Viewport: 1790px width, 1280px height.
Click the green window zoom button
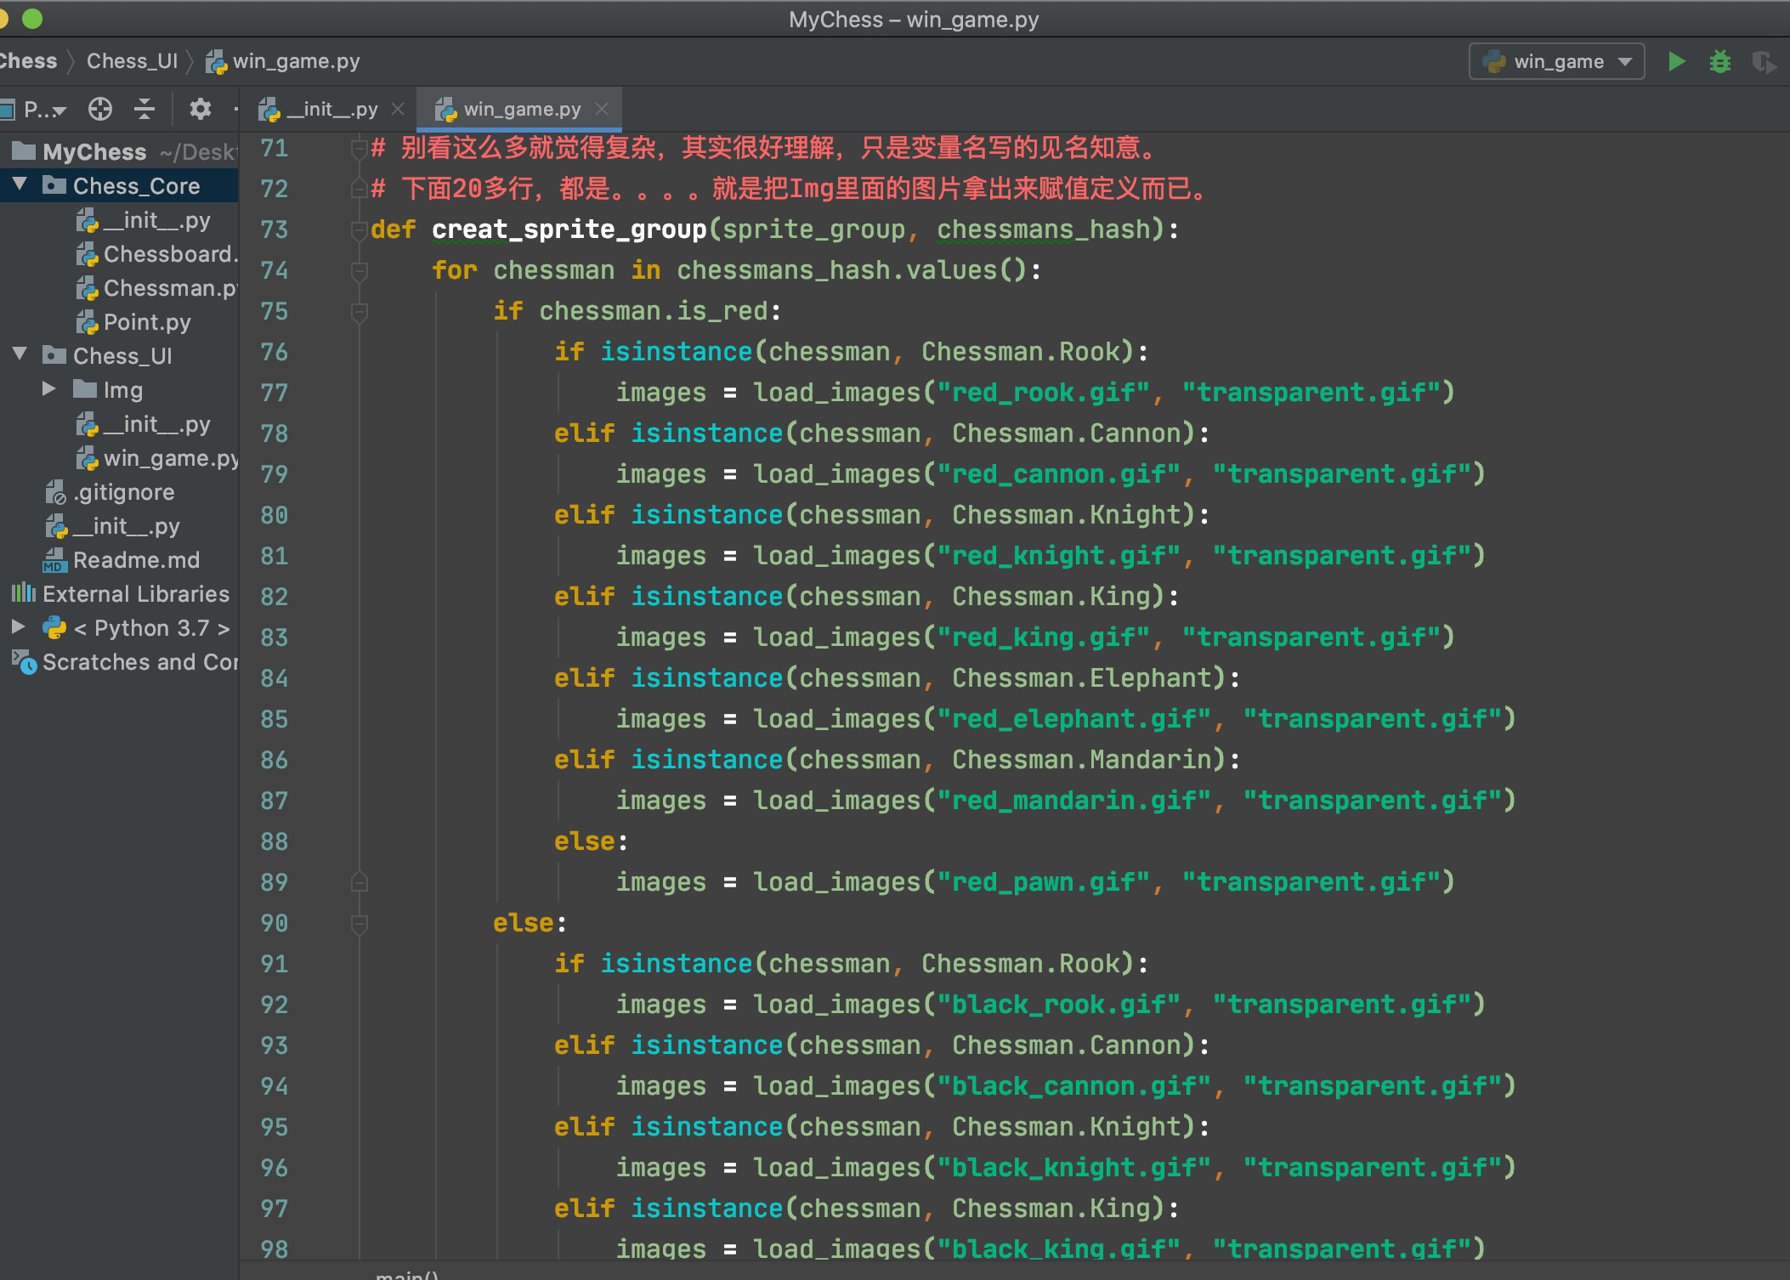click(x=32, y=19)
